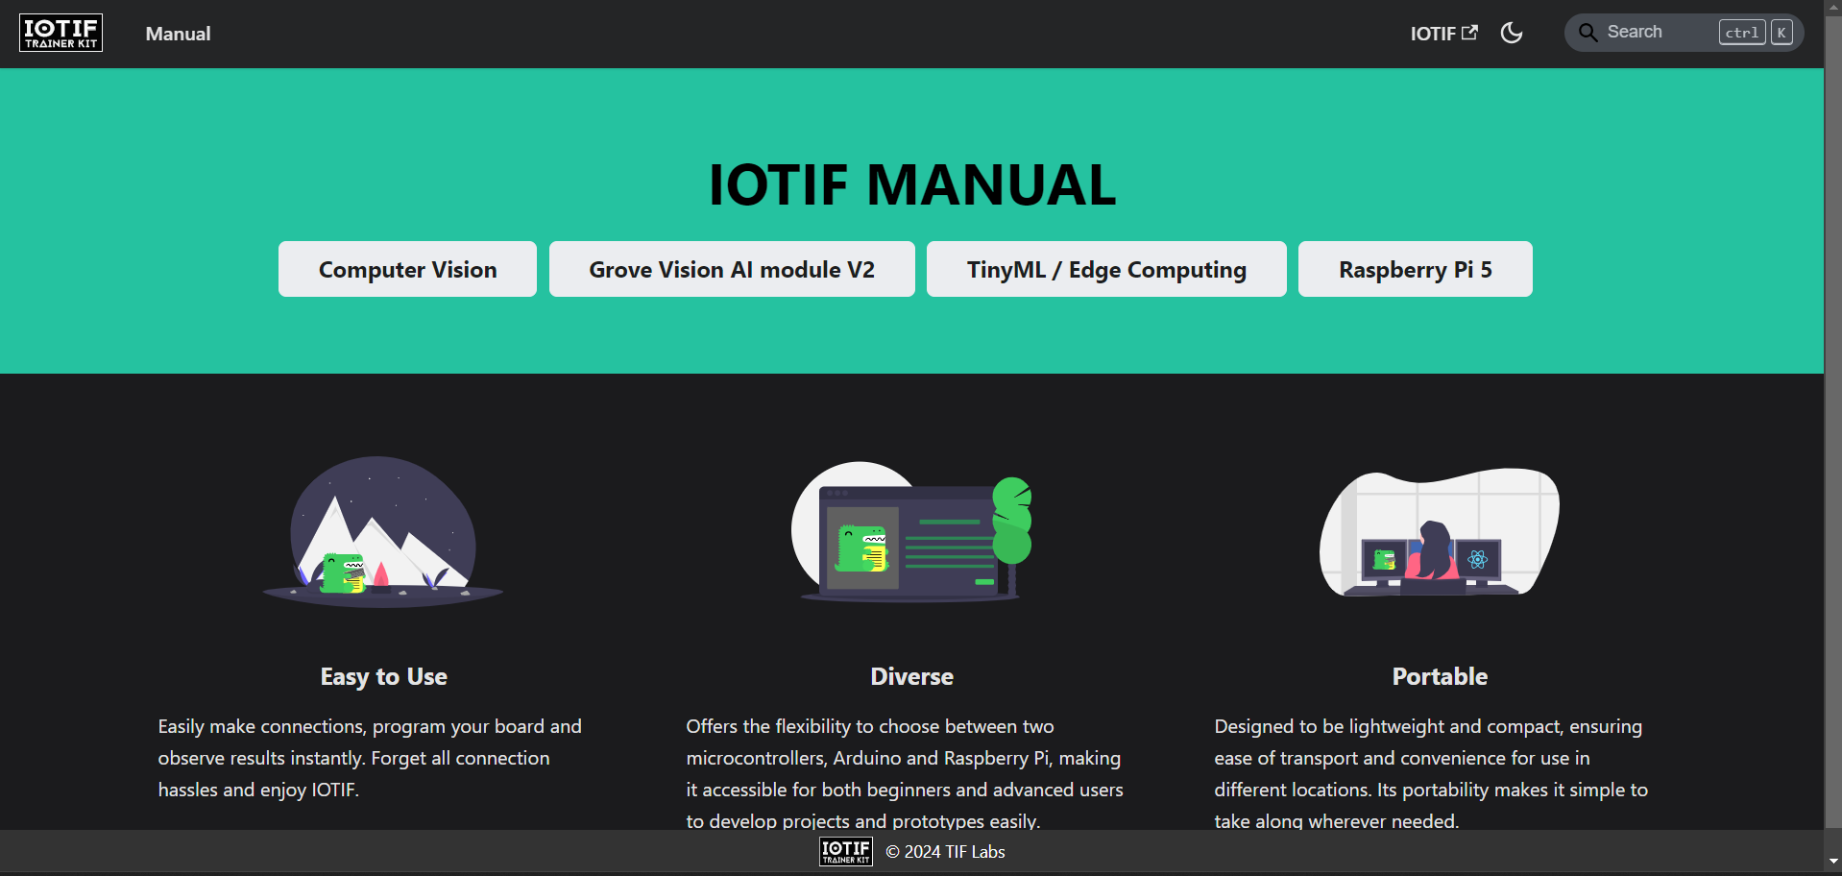Click the IOTIF MANUAL heading
The width and height of the screenshot is (1842, 876).
[x=911, y=184]
